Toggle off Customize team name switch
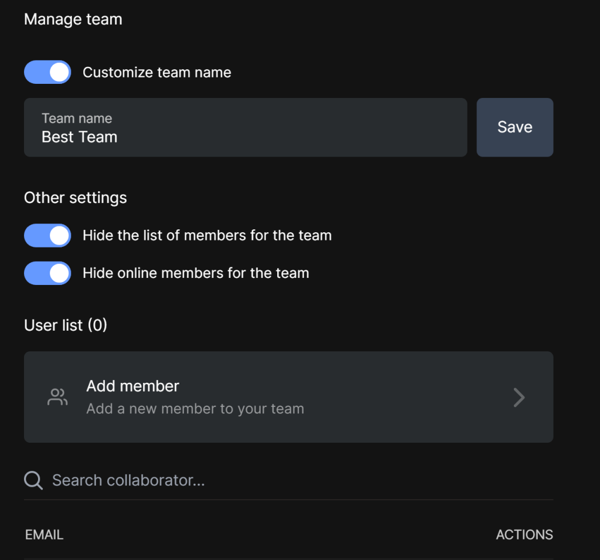Screen dimensions: 600x560 47,72
